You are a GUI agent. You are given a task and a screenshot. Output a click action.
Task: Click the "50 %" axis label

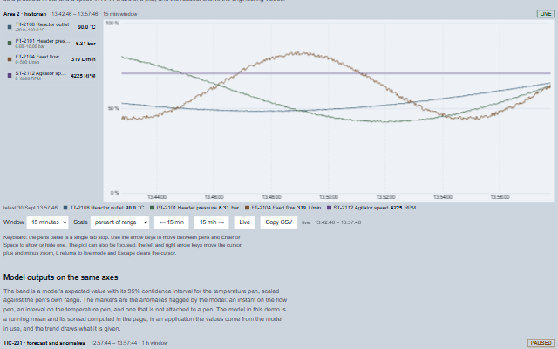[113, 108]
